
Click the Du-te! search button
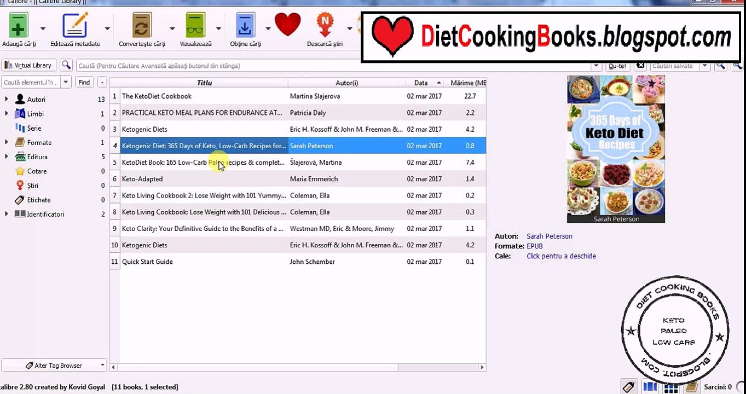click(617, 66)
